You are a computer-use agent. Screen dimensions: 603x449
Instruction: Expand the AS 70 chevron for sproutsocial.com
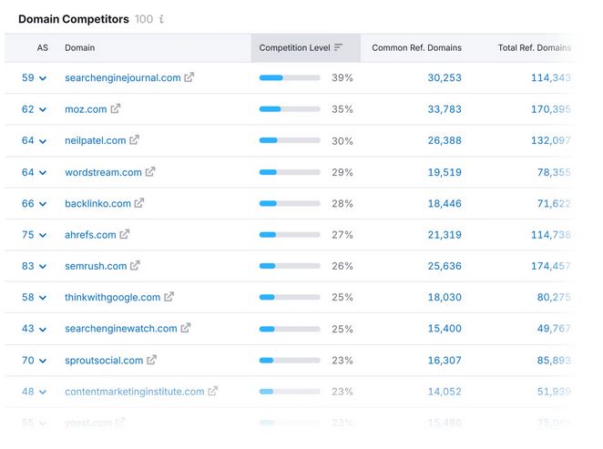pyautogui.click(x=43, y=361)
